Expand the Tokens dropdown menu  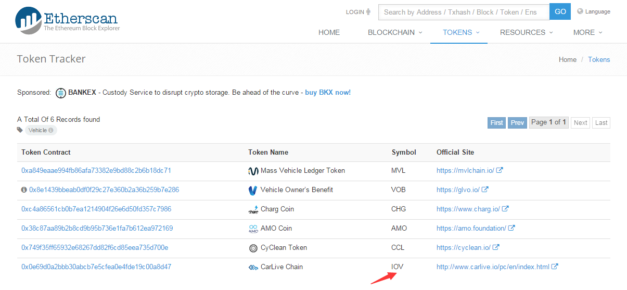point(461,32)
